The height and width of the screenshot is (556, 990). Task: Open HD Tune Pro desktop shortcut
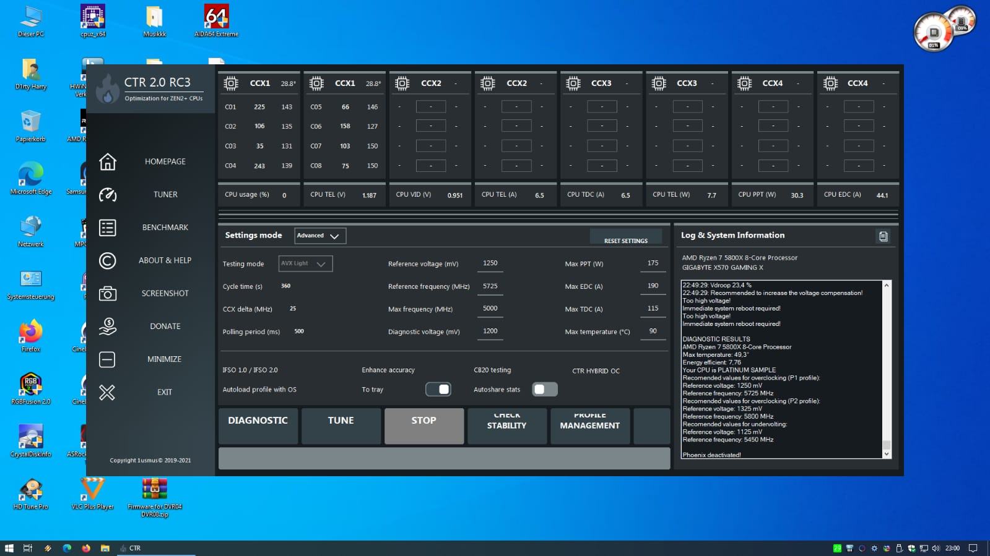pos(30,494)
